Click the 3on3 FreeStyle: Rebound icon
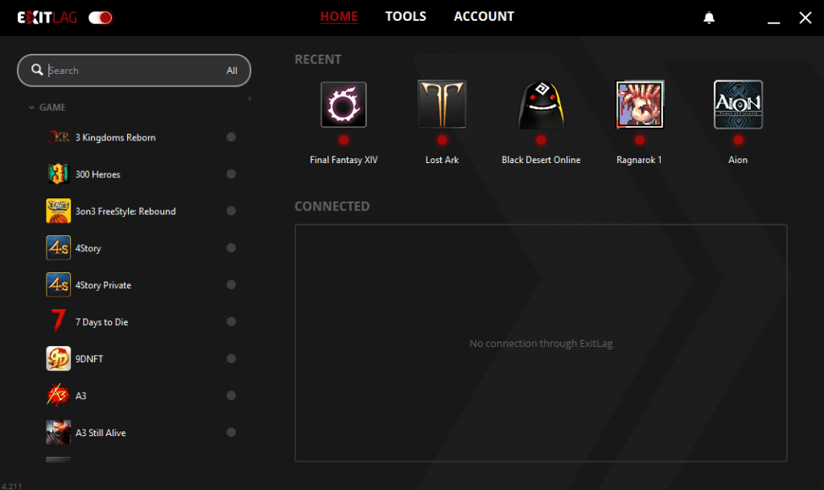The width and height of the screenshot is (824, 490). (58, 211)
